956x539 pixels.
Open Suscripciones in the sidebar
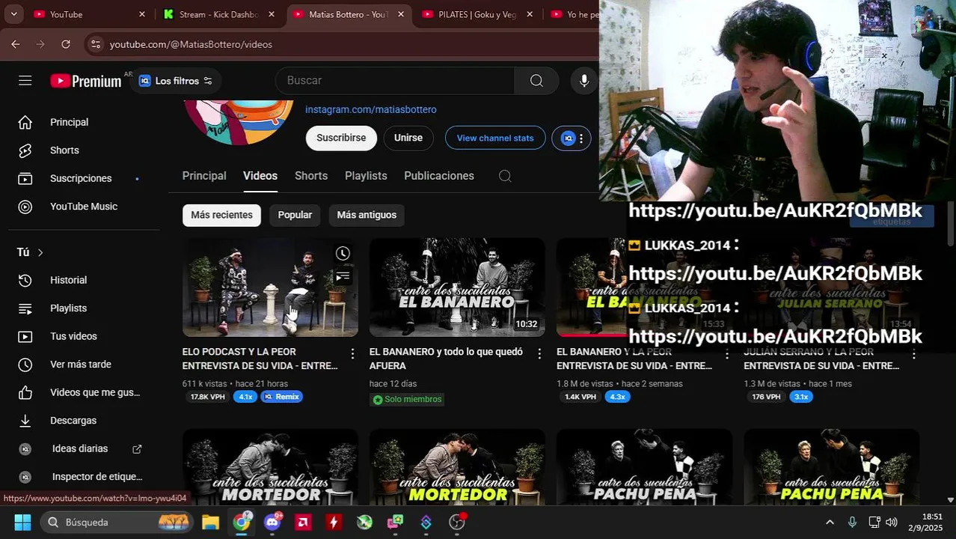tap(79, 178)
